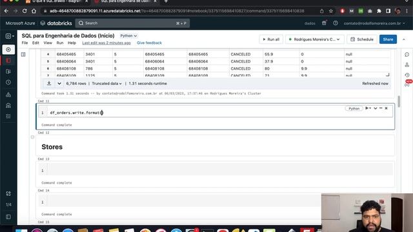
Task: Click the empty Cmd 14 code cell
Action: [179, 200]
